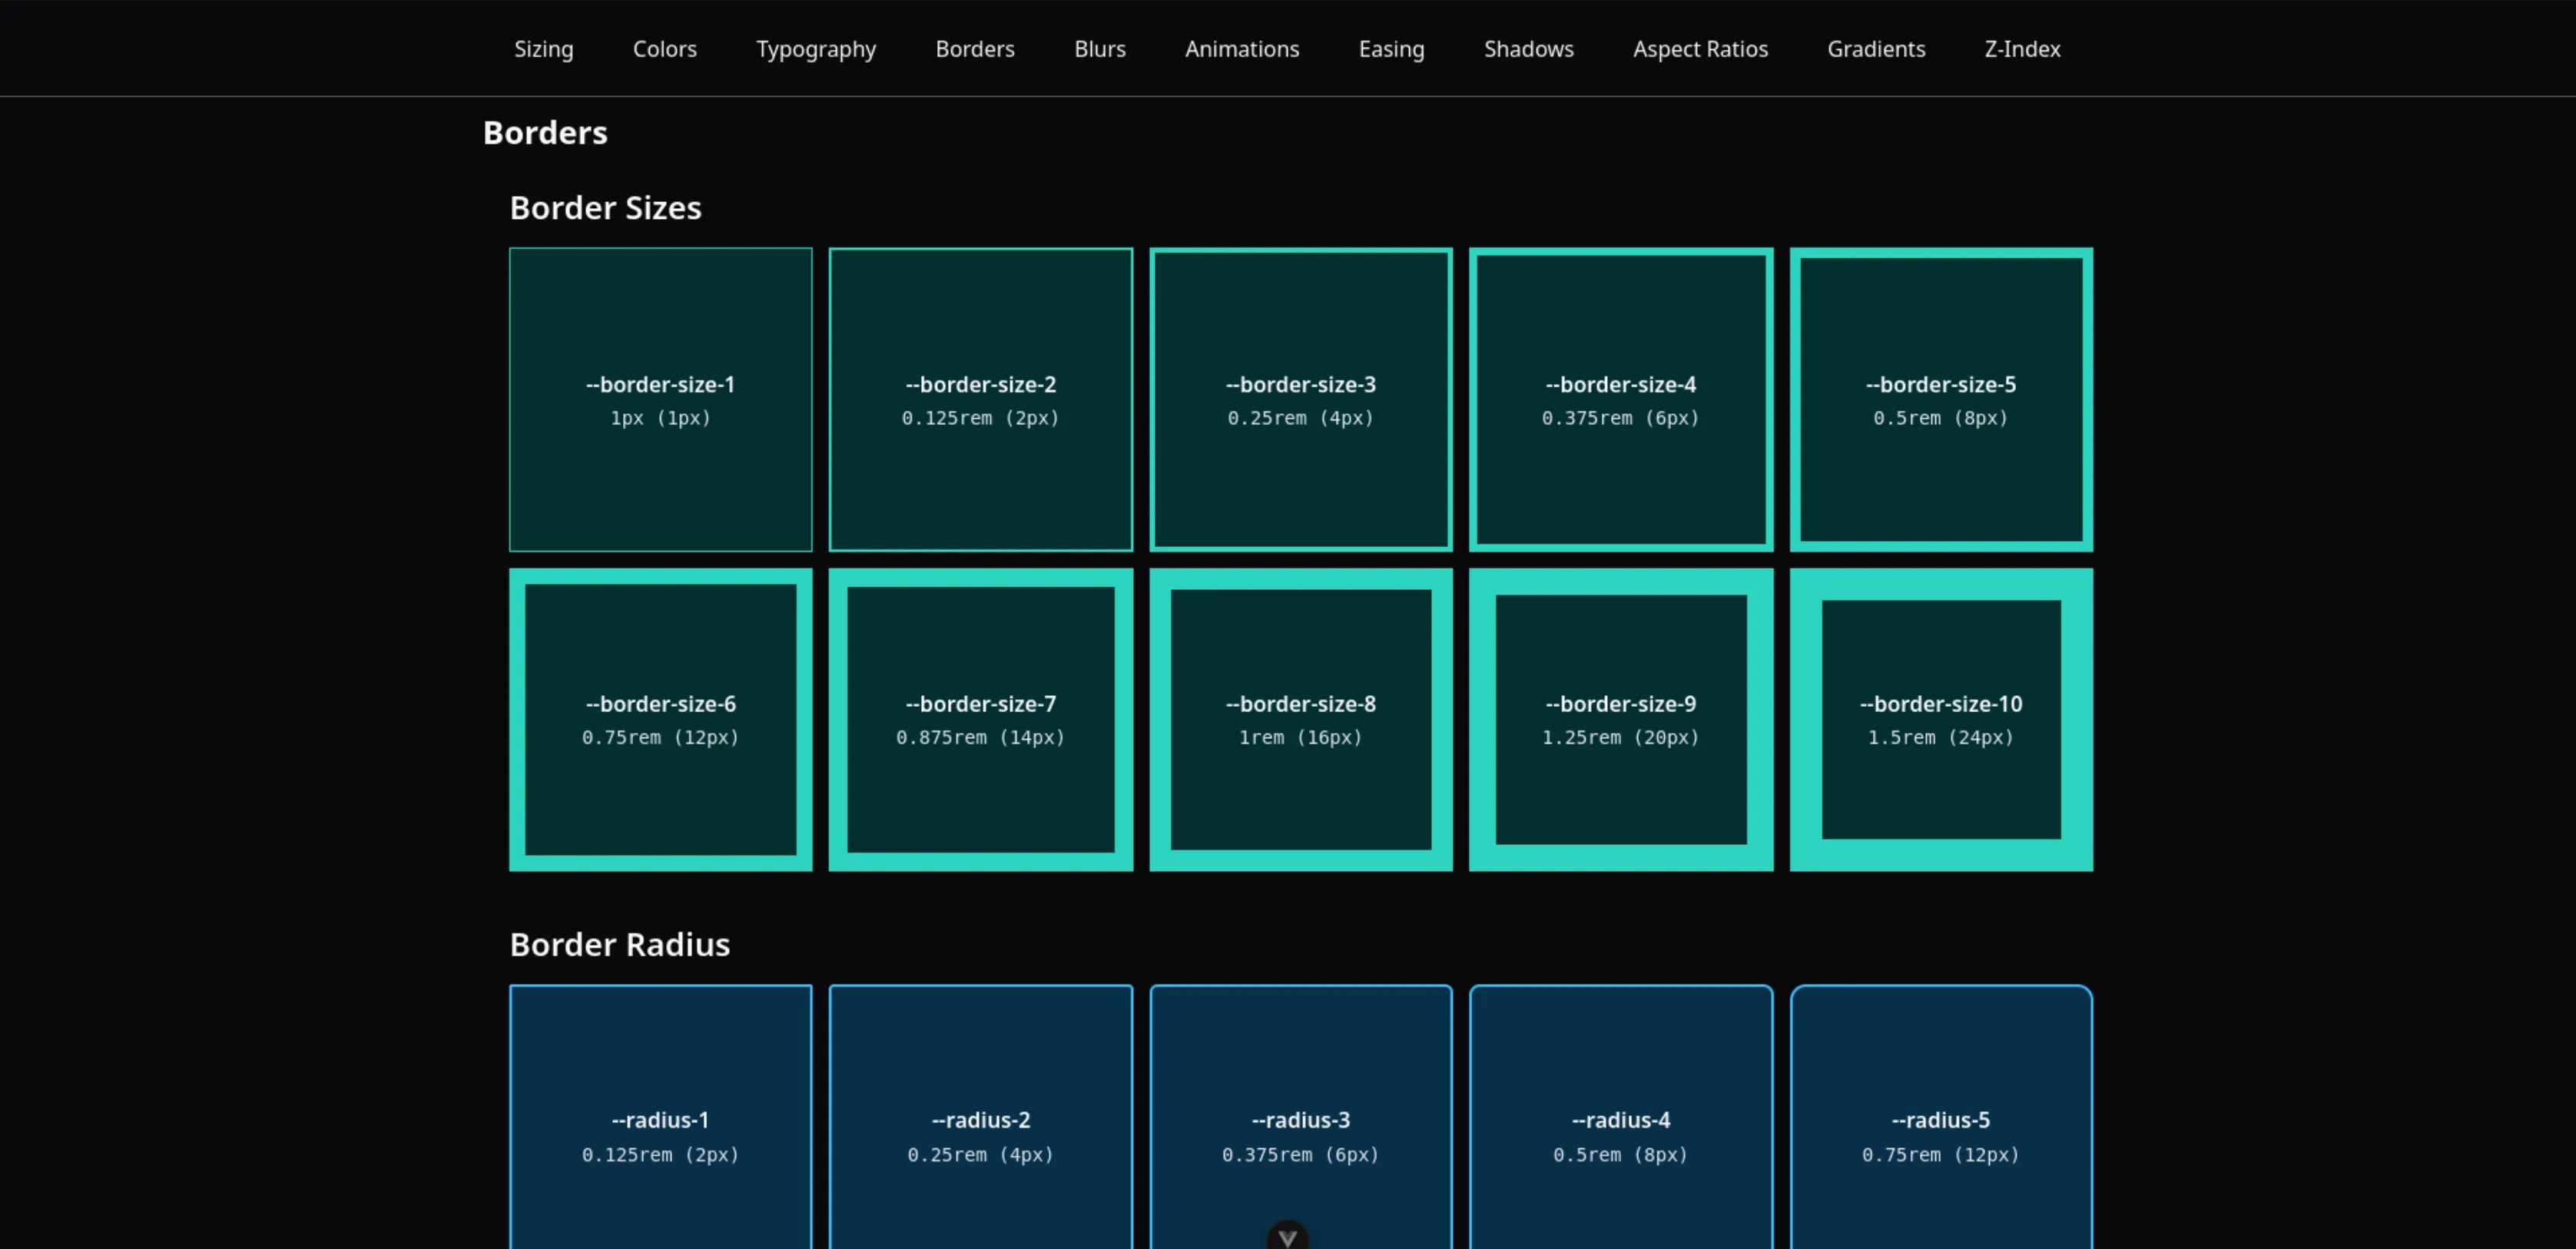Choose the --border-size-7 box
This screenshot has width=2576, height=1249.
[x=981, y=720]
